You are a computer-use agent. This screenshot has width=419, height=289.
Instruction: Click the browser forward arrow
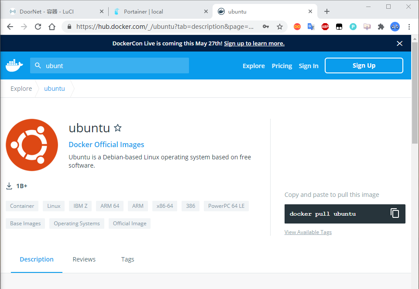[x=24, y=27]
